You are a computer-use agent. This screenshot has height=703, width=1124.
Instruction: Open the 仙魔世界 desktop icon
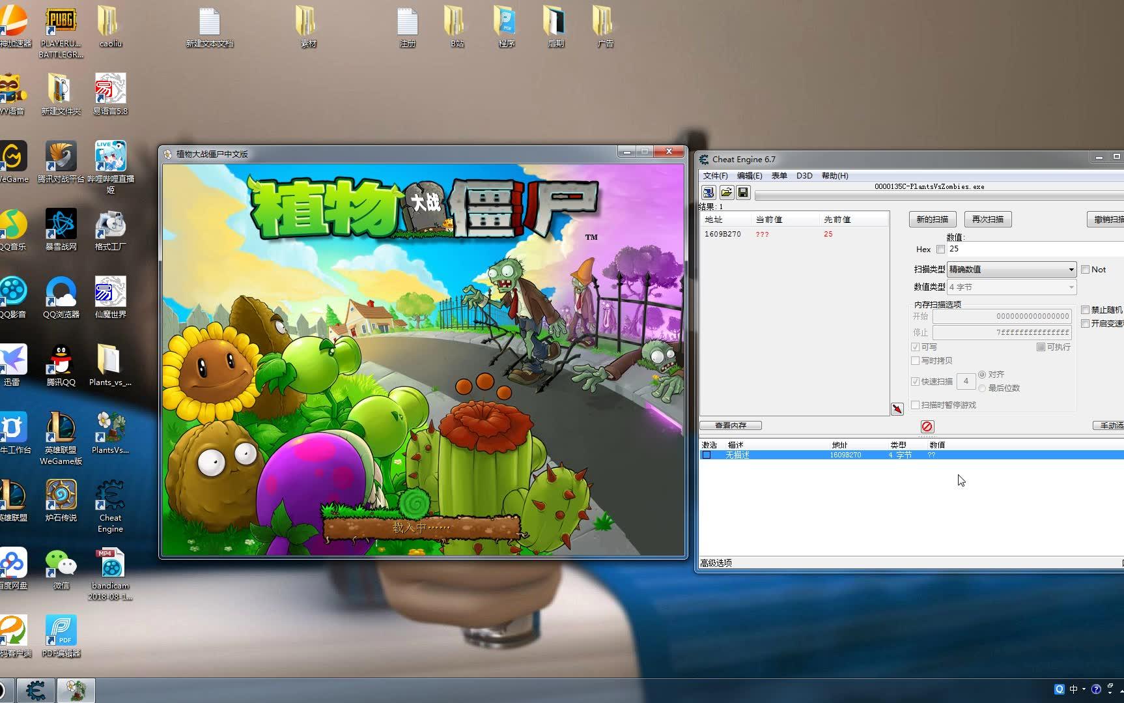click(x=110, y=298)
